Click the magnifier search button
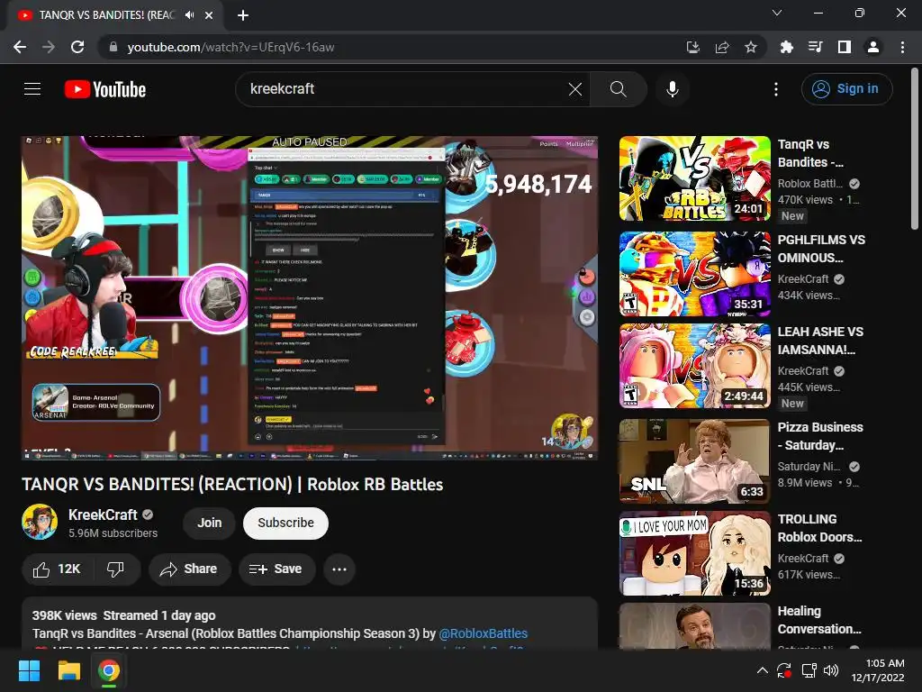922x692 pixels. 618,89
